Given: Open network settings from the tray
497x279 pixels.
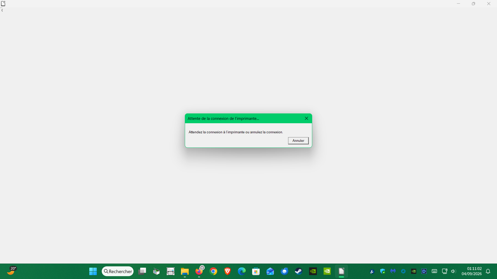Looking at the screenshot, I should [445, 271].
